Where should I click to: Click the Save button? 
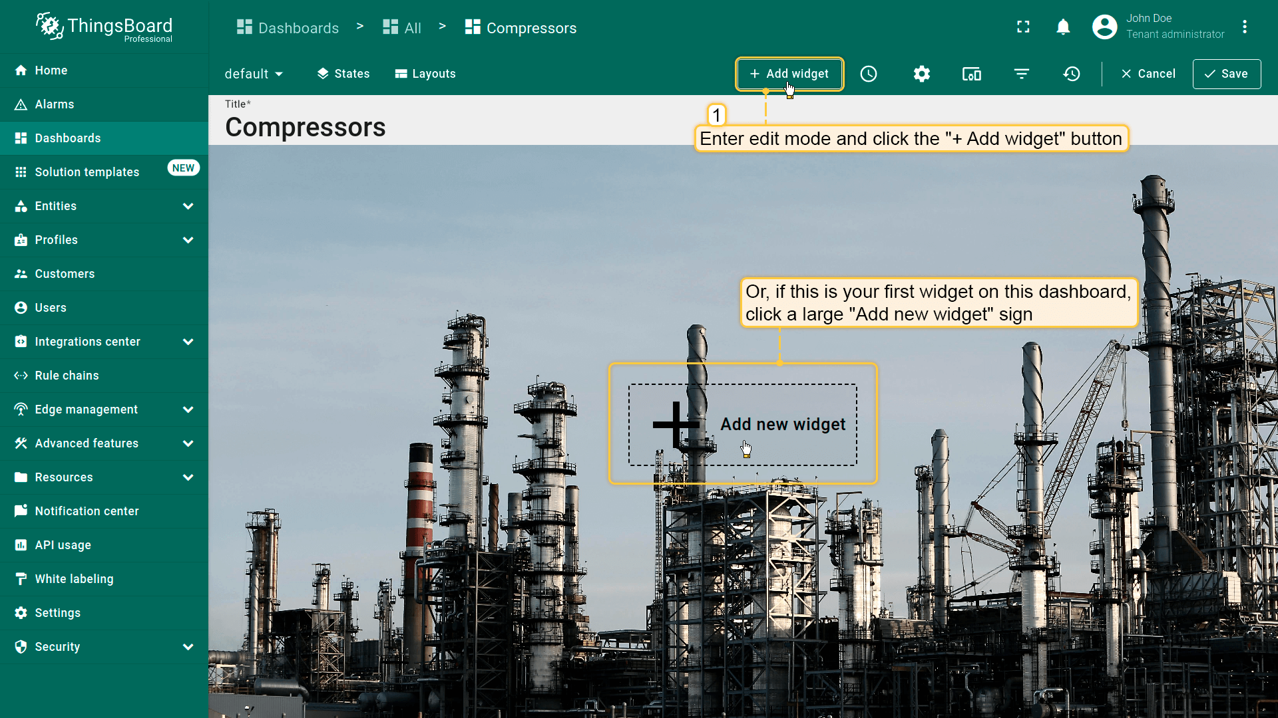click(1226, 74)
